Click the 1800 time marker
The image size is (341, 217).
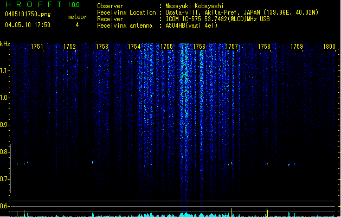tap(329, 47)
